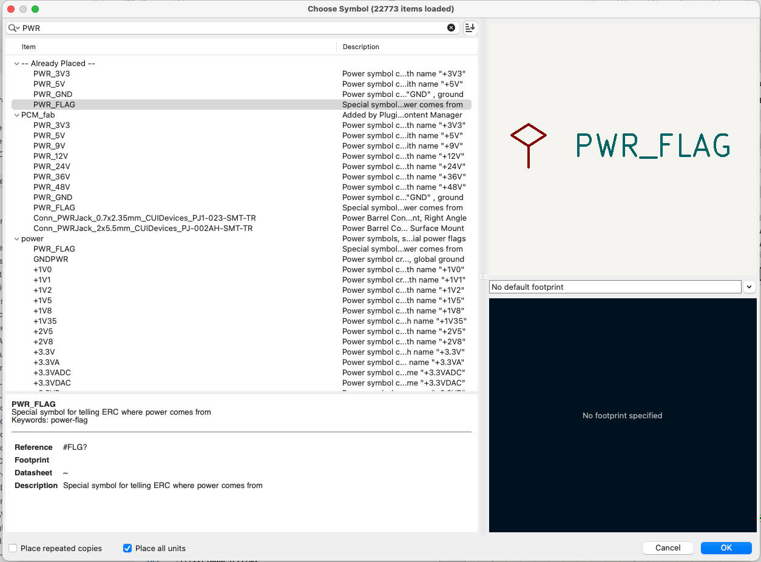Click the Item column header
Screen dimensions: 761x562
tap(29, 47)
